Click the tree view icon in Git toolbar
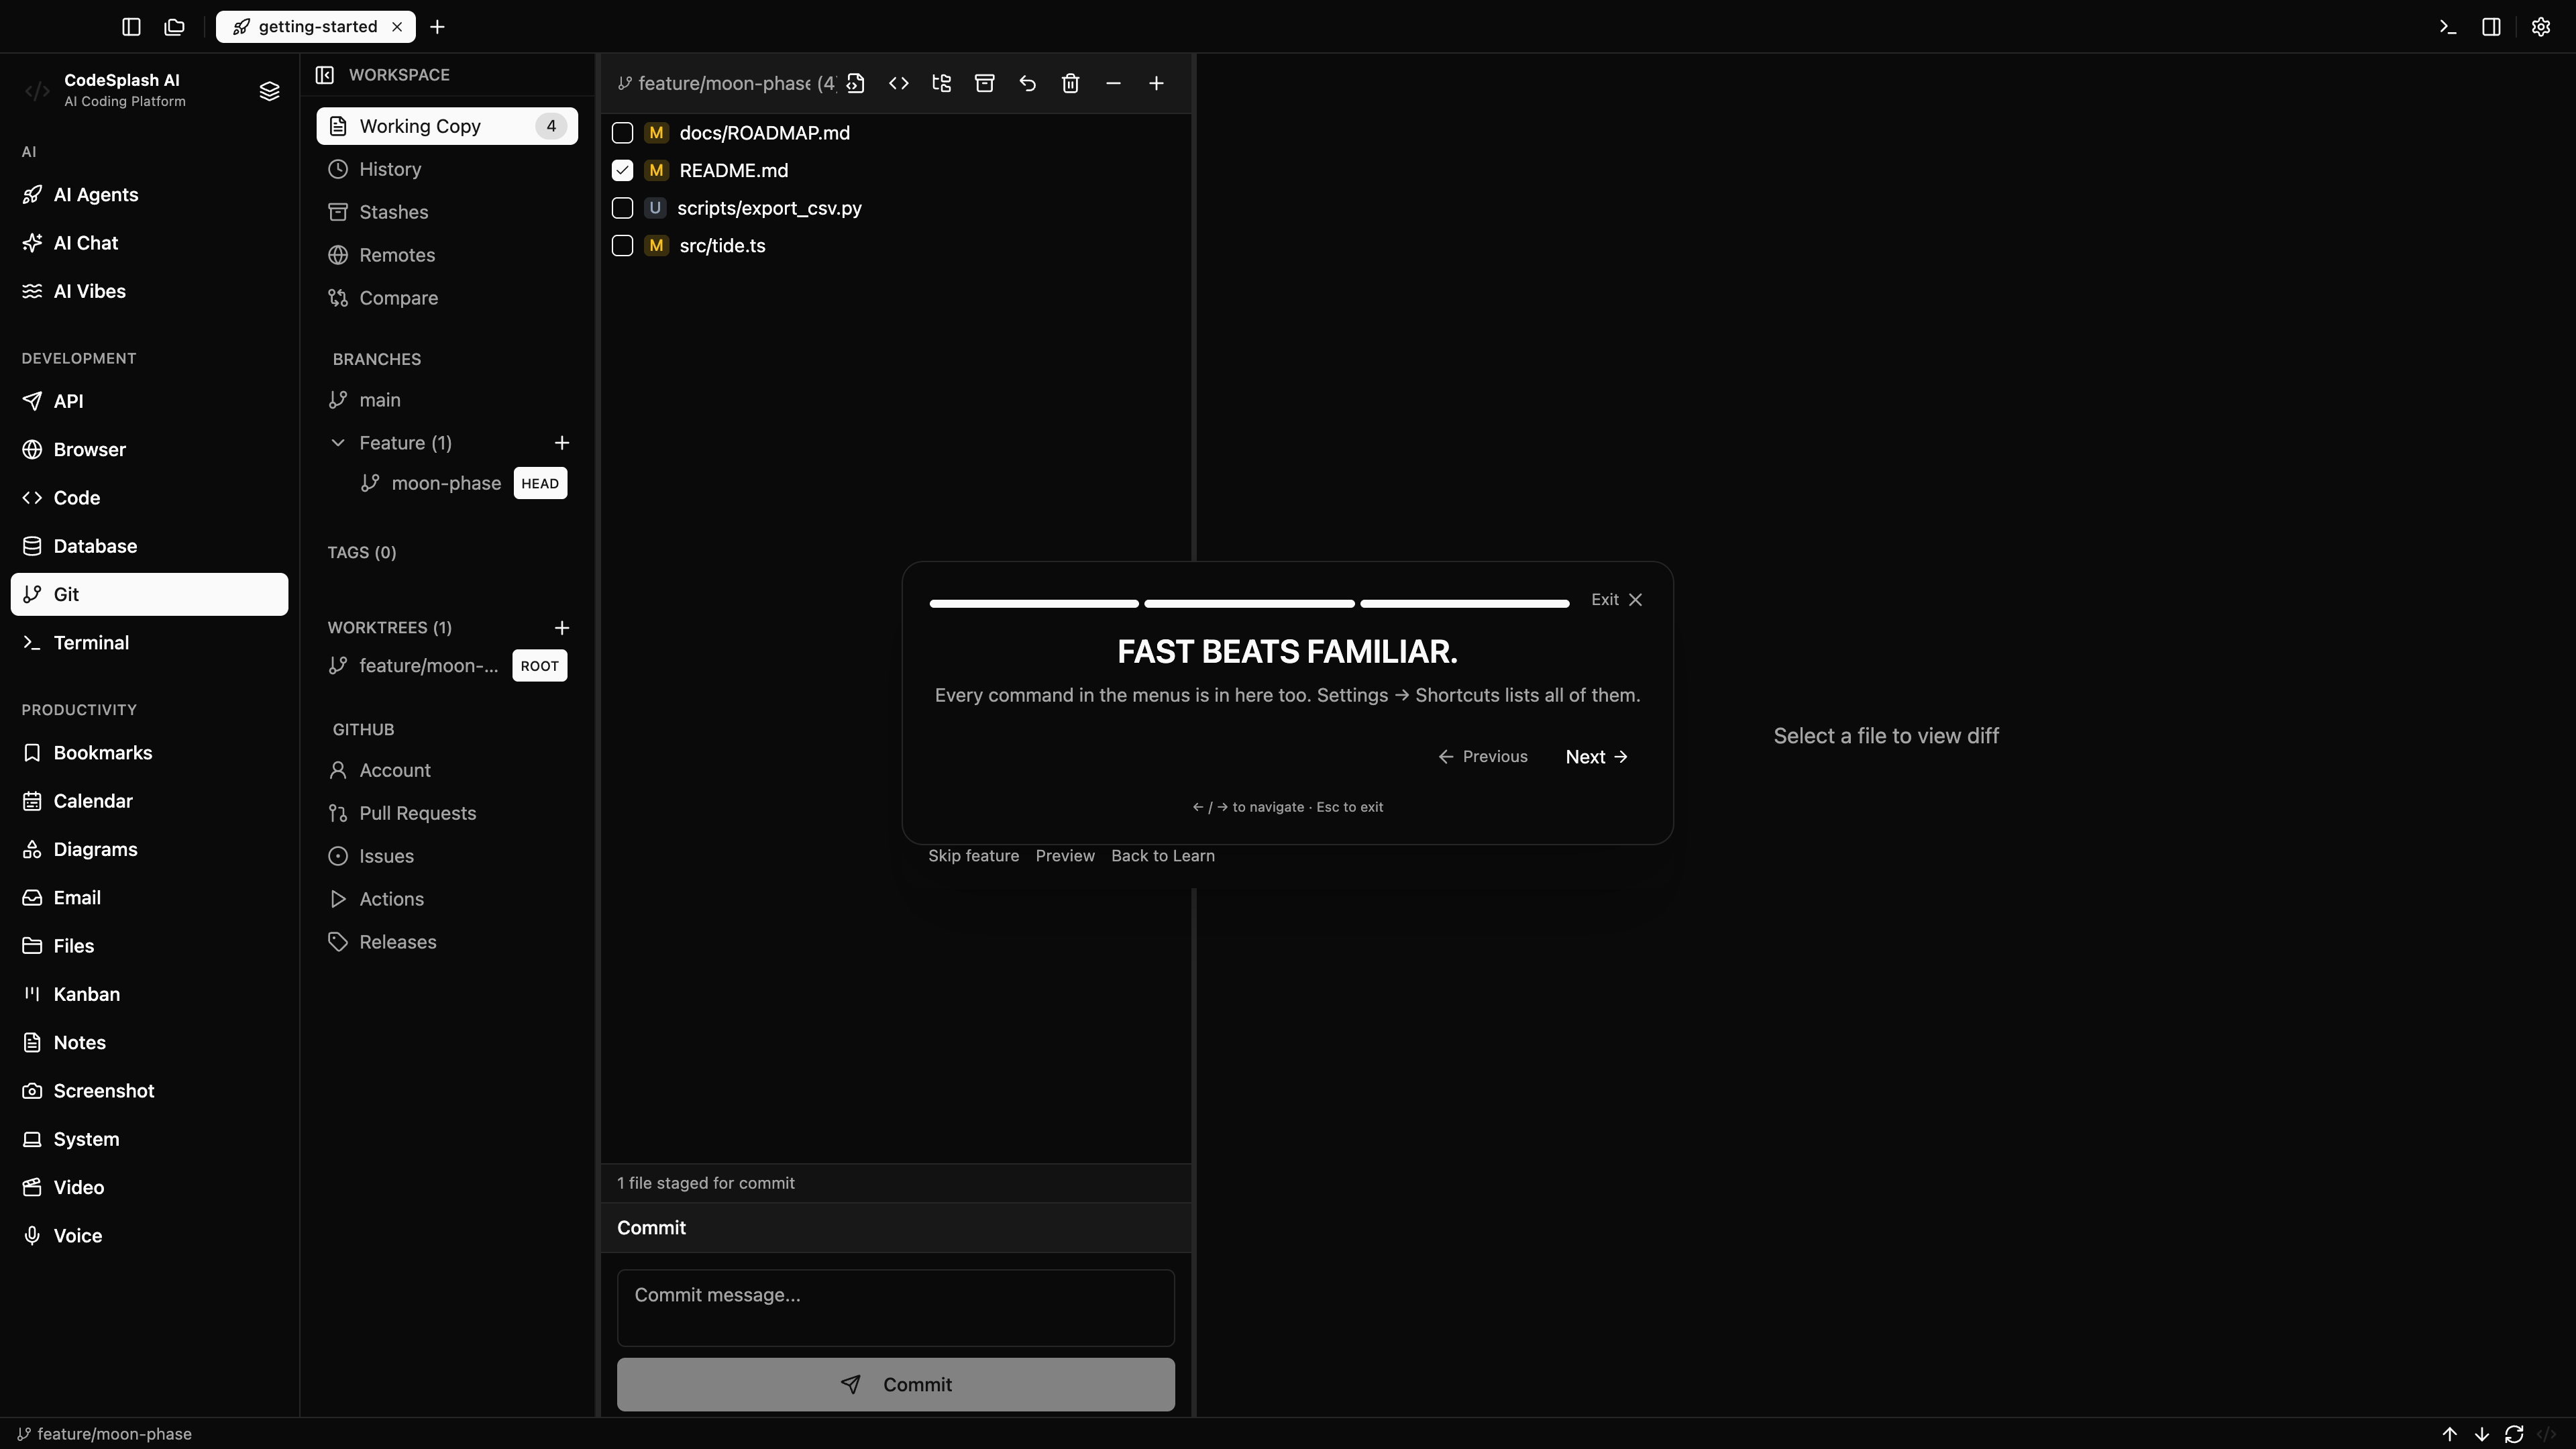 [x=942, y=83]
